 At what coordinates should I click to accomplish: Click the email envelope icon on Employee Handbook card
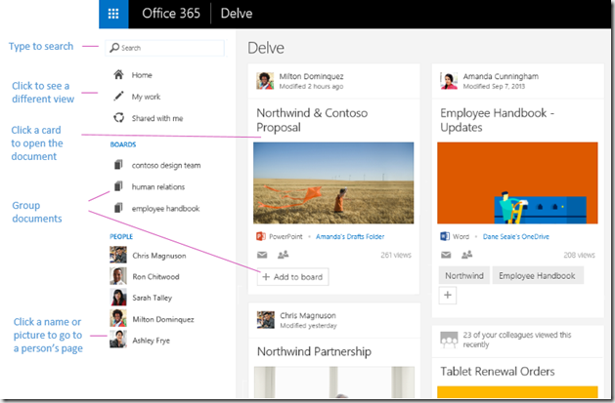point(446,255)
